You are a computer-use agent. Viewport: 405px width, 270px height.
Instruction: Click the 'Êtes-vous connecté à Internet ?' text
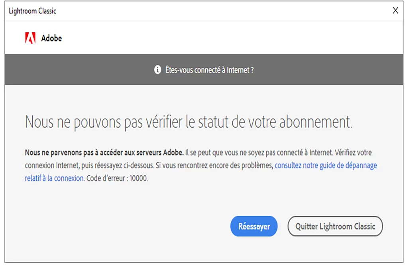[209, 70]
